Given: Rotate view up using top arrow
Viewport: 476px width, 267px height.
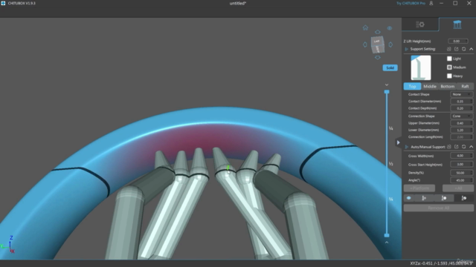Looking at the screenshot, I should (x=377, y=32).
